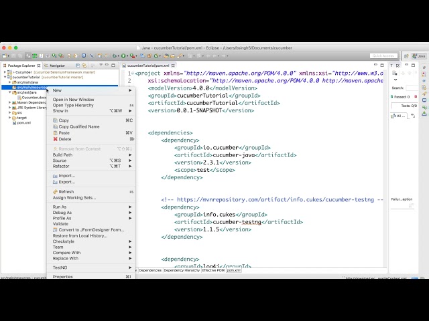This screenshot has width=429, height=321.
Task: Open the New wizard toolbar icon
Action: coord(5,56)
